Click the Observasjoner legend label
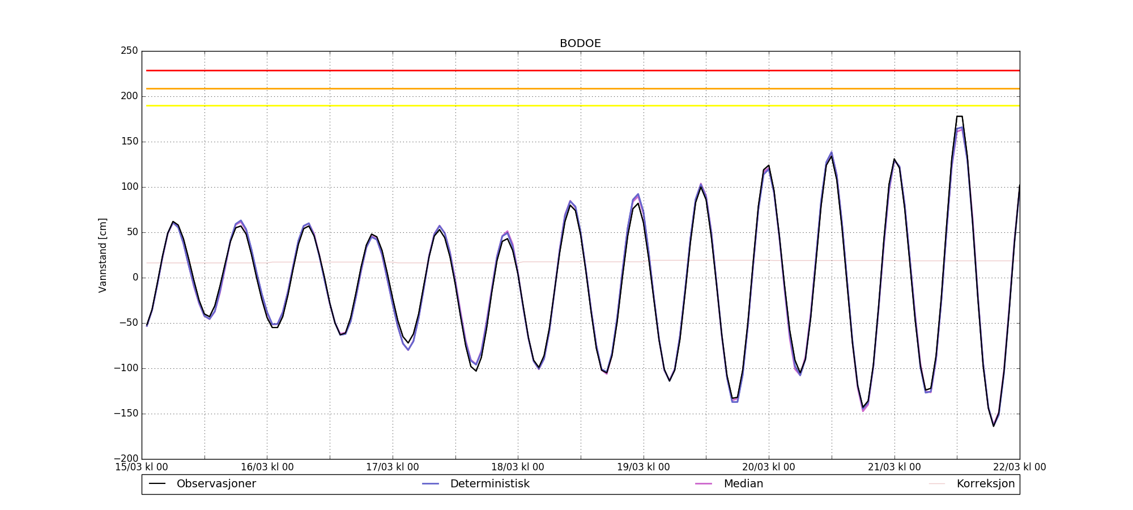 click(216, 484)
